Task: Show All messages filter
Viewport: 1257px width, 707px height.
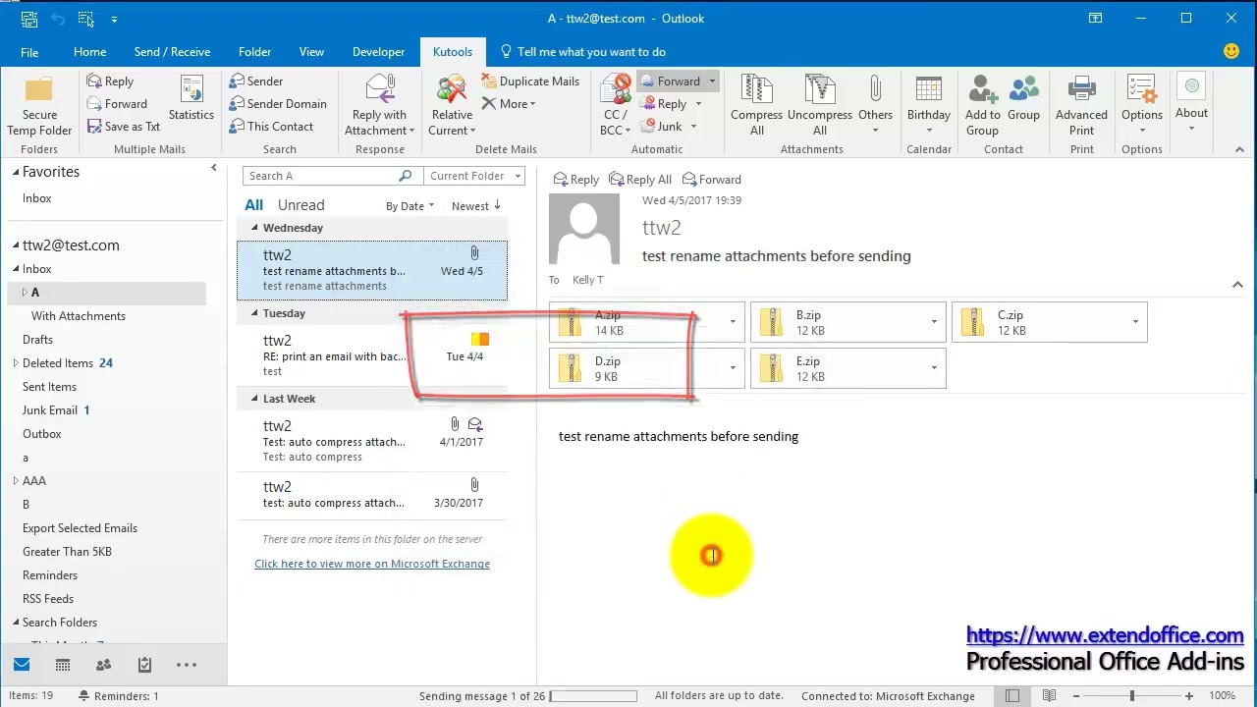Action: click(254, 205)
